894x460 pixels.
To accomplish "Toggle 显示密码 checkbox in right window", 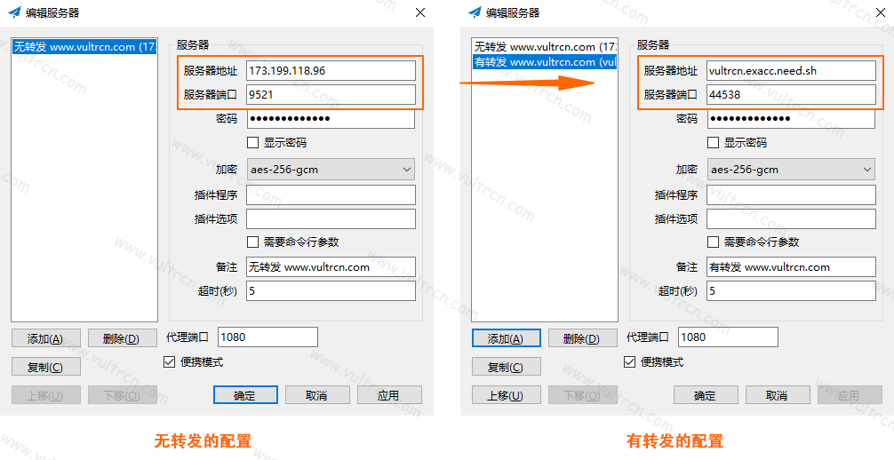I will [714, 142].
